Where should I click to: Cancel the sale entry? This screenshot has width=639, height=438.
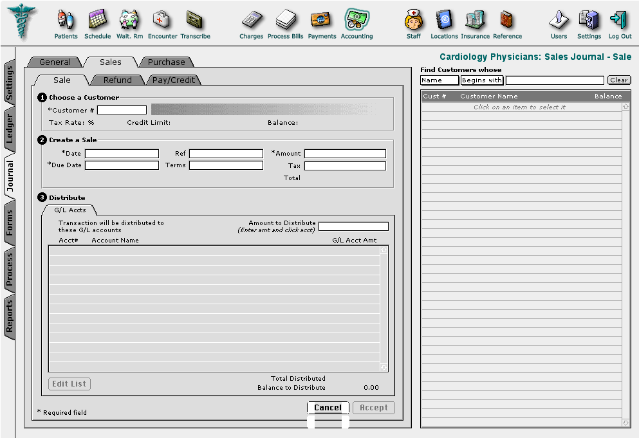[328, 407]
